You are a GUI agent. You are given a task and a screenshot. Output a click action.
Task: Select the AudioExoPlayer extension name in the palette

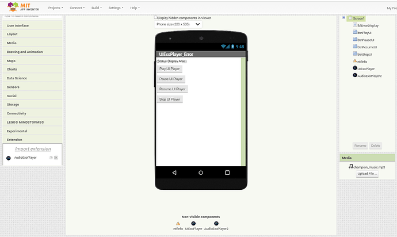(x=25, y=158)
